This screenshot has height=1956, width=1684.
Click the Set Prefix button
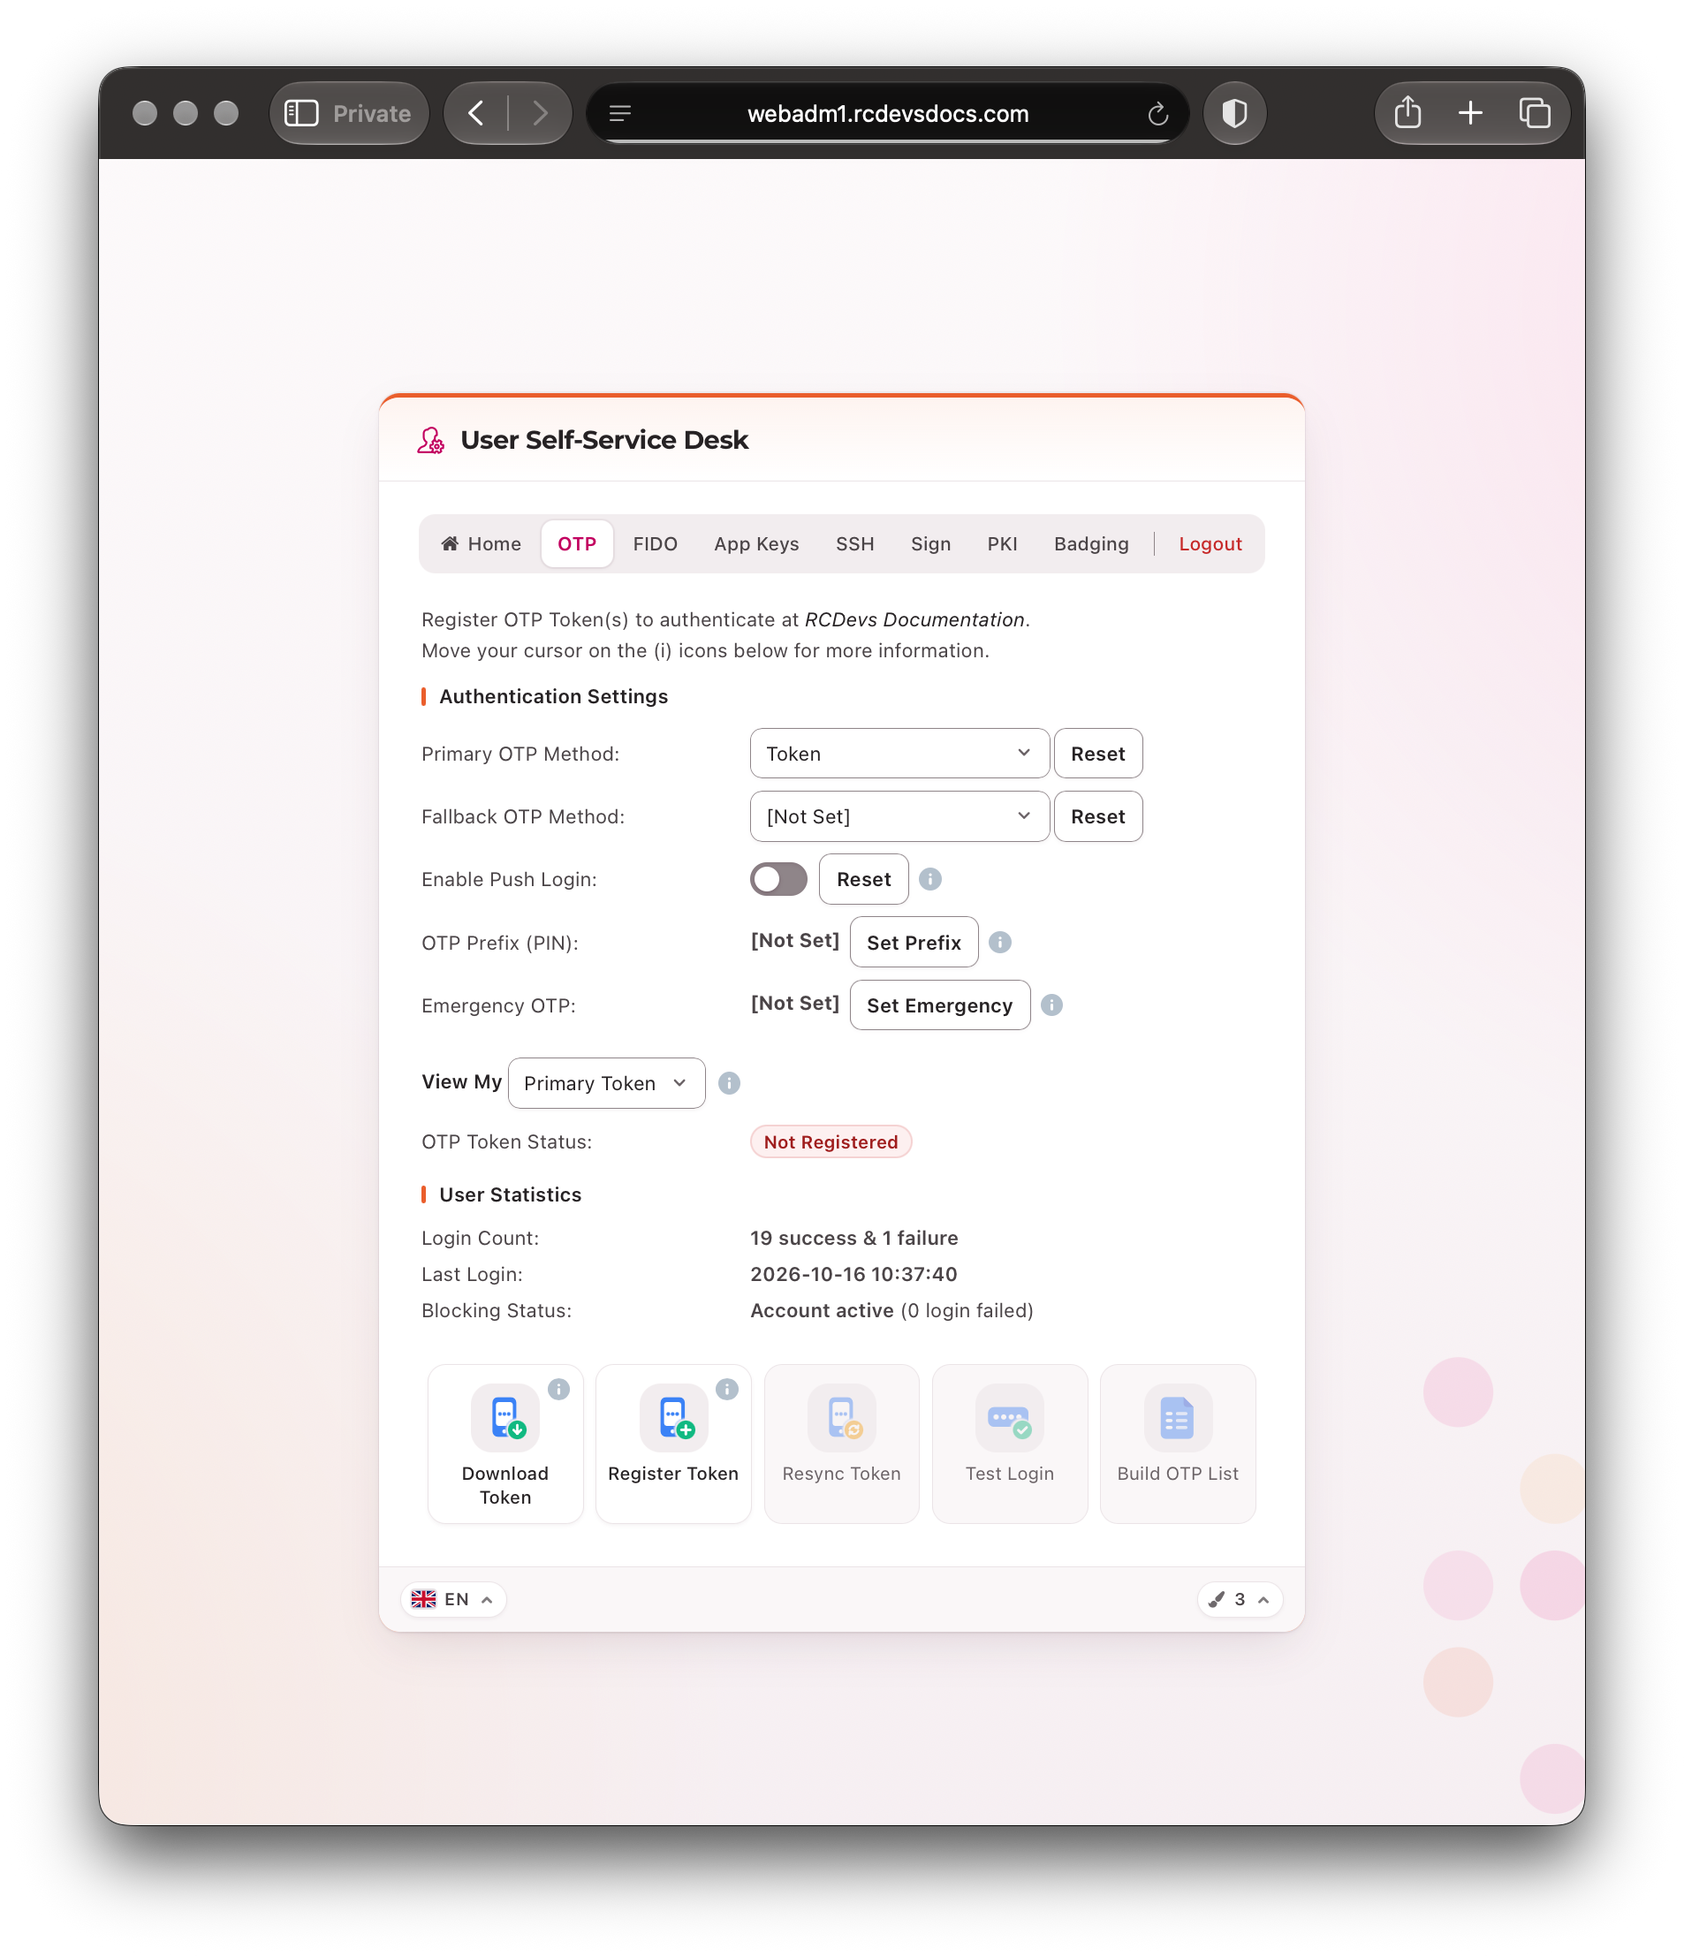click(x=913, y=942)
